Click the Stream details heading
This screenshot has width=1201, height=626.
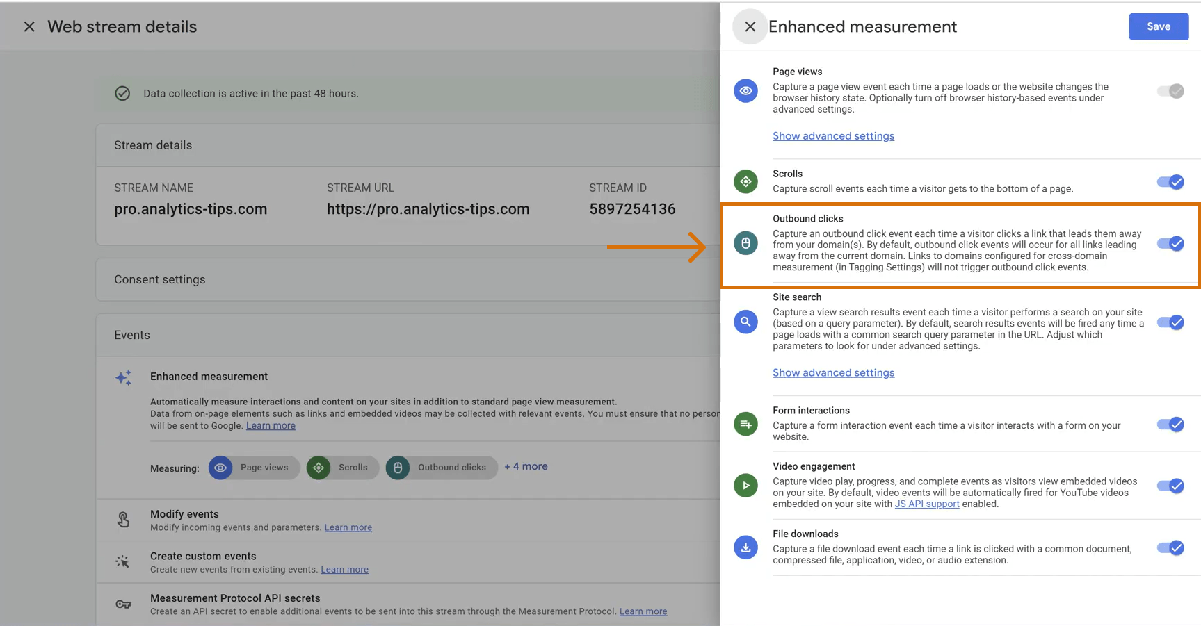click(x=153, y=145)
